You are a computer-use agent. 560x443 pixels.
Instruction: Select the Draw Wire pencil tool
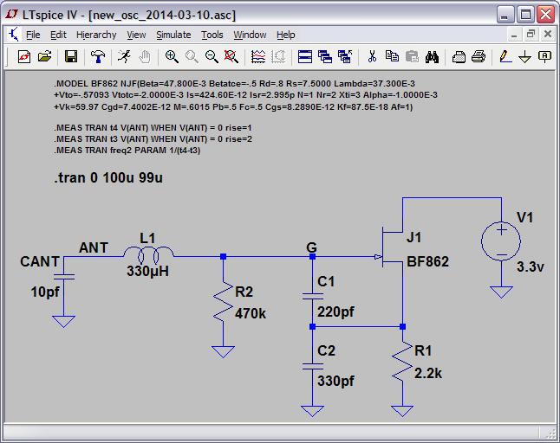[505, 56]
